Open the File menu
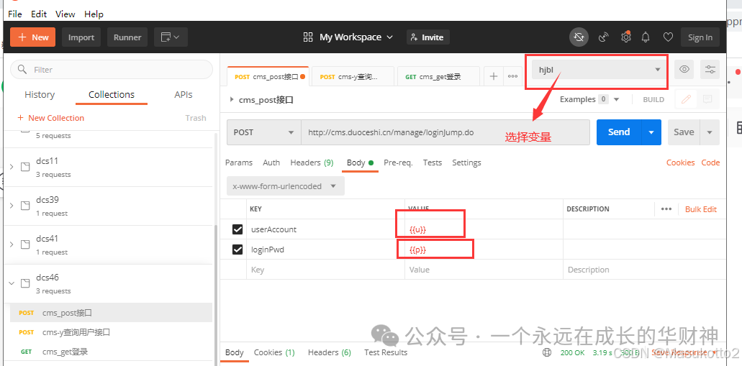Viewport: 742px width, 366px height. pyautogui.click(x=14, y=14)
